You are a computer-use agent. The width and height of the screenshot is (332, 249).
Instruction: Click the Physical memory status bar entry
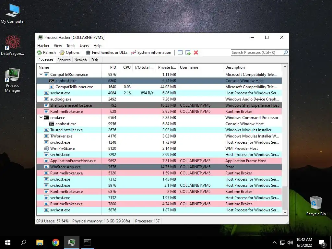(101, 221)
